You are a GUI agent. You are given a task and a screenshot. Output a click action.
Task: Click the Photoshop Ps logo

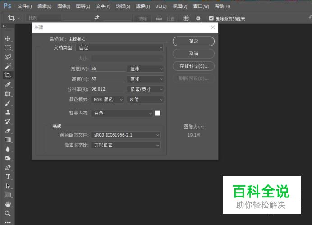(x=7, y=5)
